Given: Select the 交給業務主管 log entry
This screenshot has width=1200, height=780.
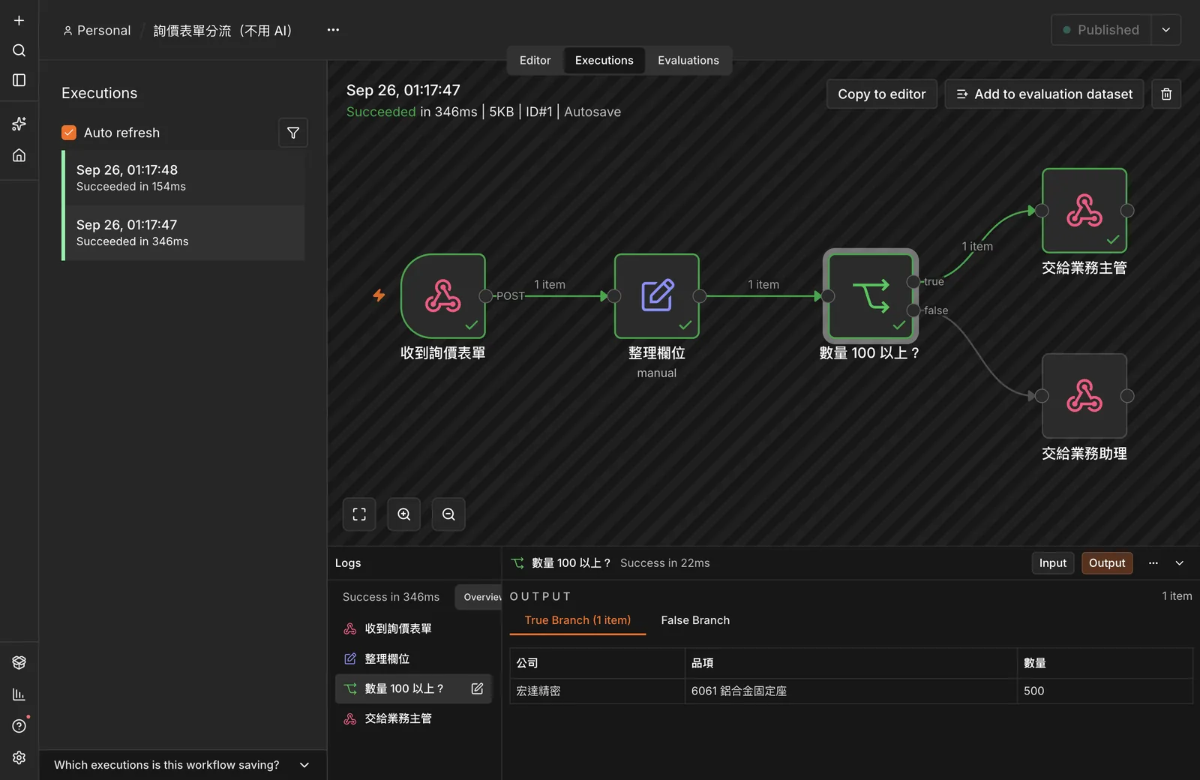Looking at the screenshot, I should [x=413, y=718].
